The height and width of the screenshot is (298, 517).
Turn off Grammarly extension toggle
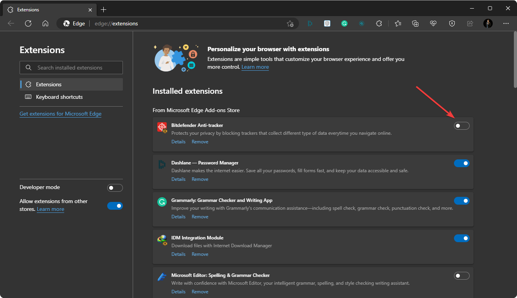pyautogui.click(x=462, y=201)
